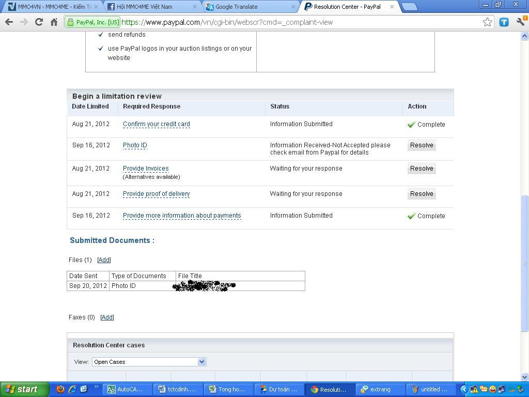The height and width of the screenshot is (397, 529).
Task: Switch to the extrang taskbar window
Action: [380, 390]
